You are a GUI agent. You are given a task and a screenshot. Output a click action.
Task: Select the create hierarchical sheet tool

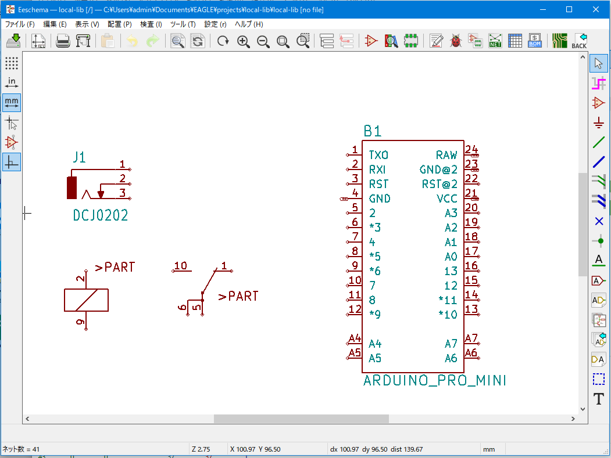click(x=599, y=320)
